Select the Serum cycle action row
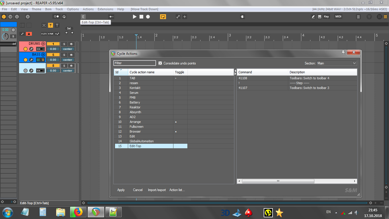 click(174, 93)
